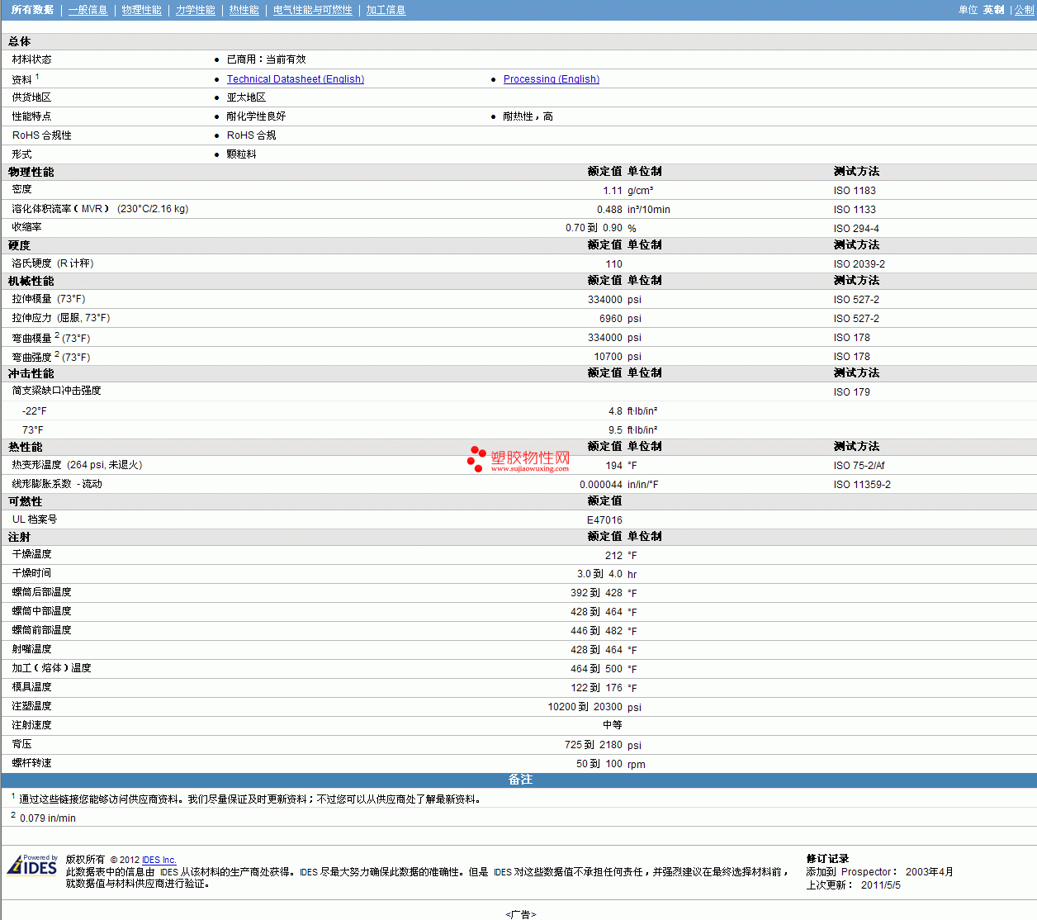Select the 加工（熔体）温度 row label
Viewport: 1037px width, 920px height.
coord(51,668)
